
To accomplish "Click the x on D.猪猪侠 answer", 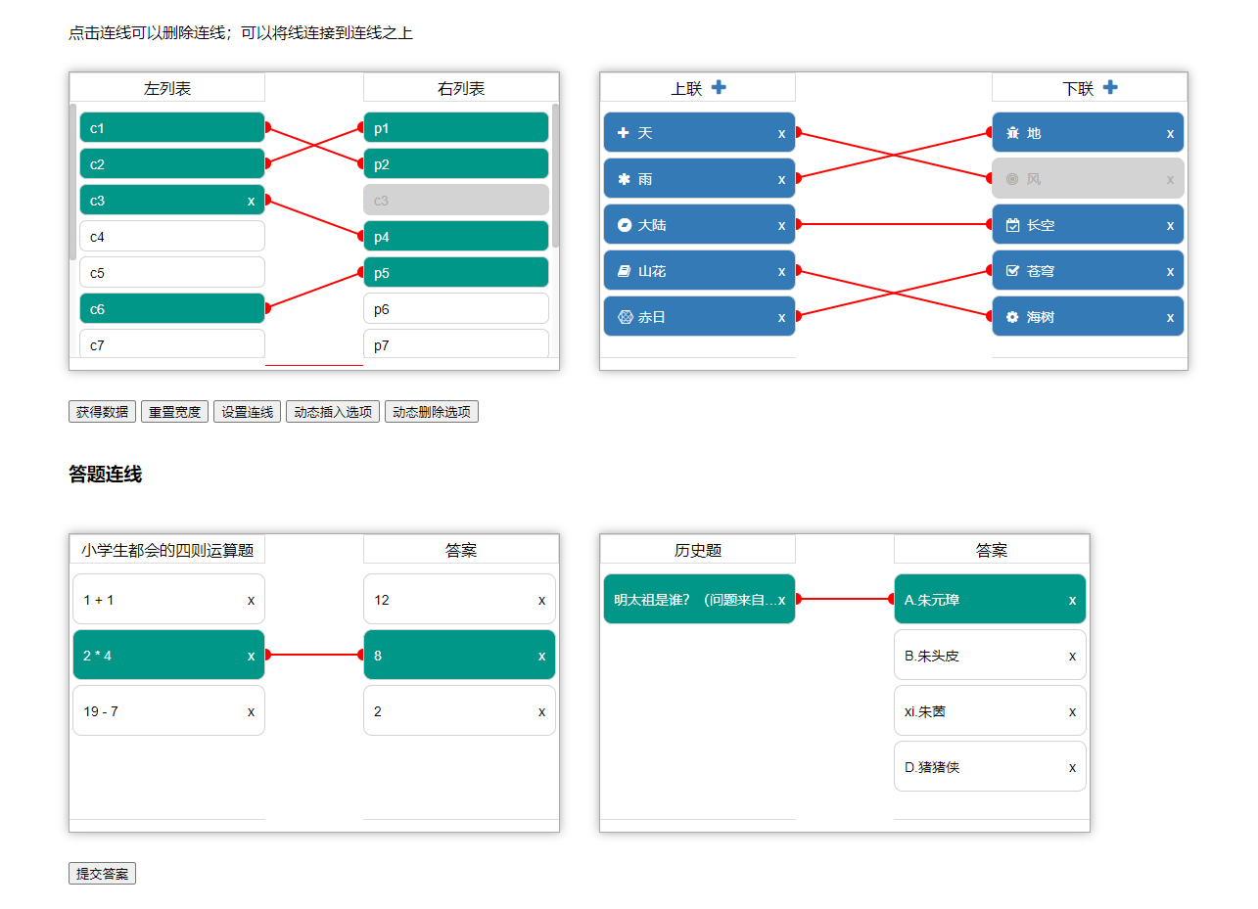I will pyautogui.click(x=1072, y=767).
